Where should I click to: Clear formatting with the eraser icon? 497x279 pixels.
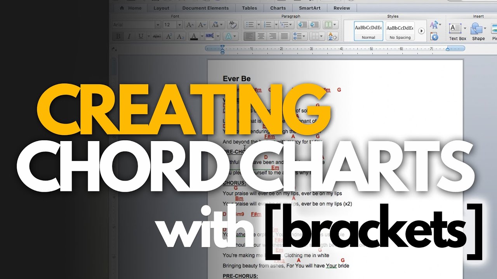point(233,25)
